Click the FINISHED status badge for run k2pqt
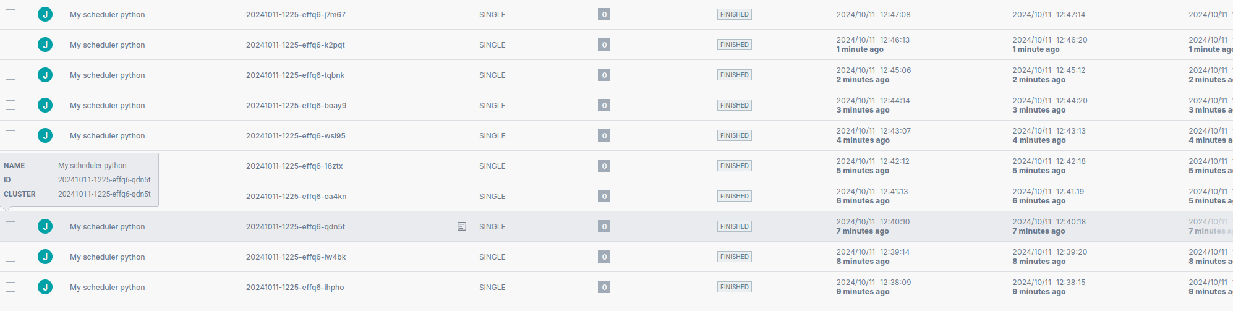This screenshot has height=311, width=1233. [x=734, y=45]
